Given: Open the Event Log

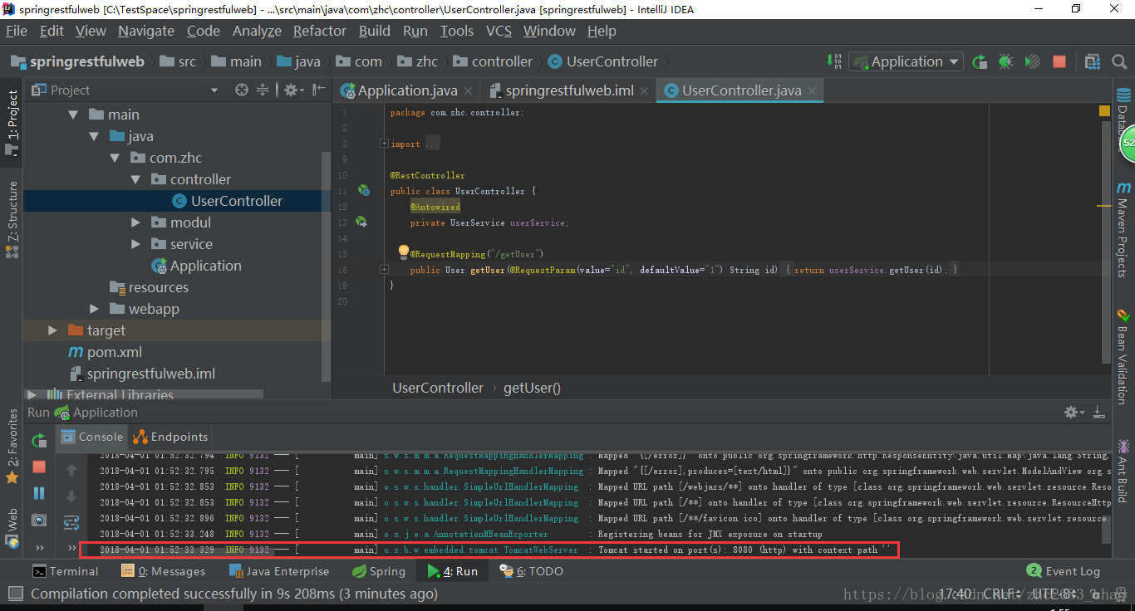Looking at the screenshot, I should [x=1064, y=571].
